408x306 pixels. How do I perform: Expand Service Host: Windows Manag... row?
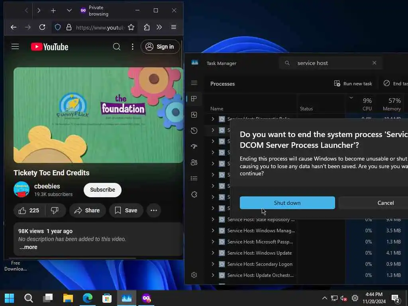pyautogui.click(x=213, y=231)
